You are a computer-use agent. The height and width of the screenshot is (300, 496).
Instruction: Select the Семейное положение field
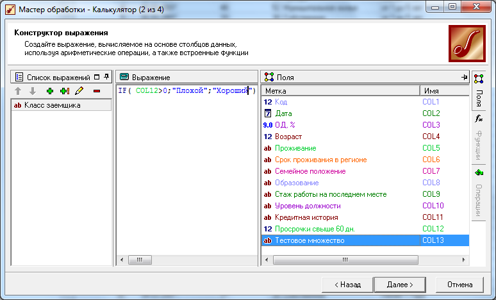pos(365,171)
